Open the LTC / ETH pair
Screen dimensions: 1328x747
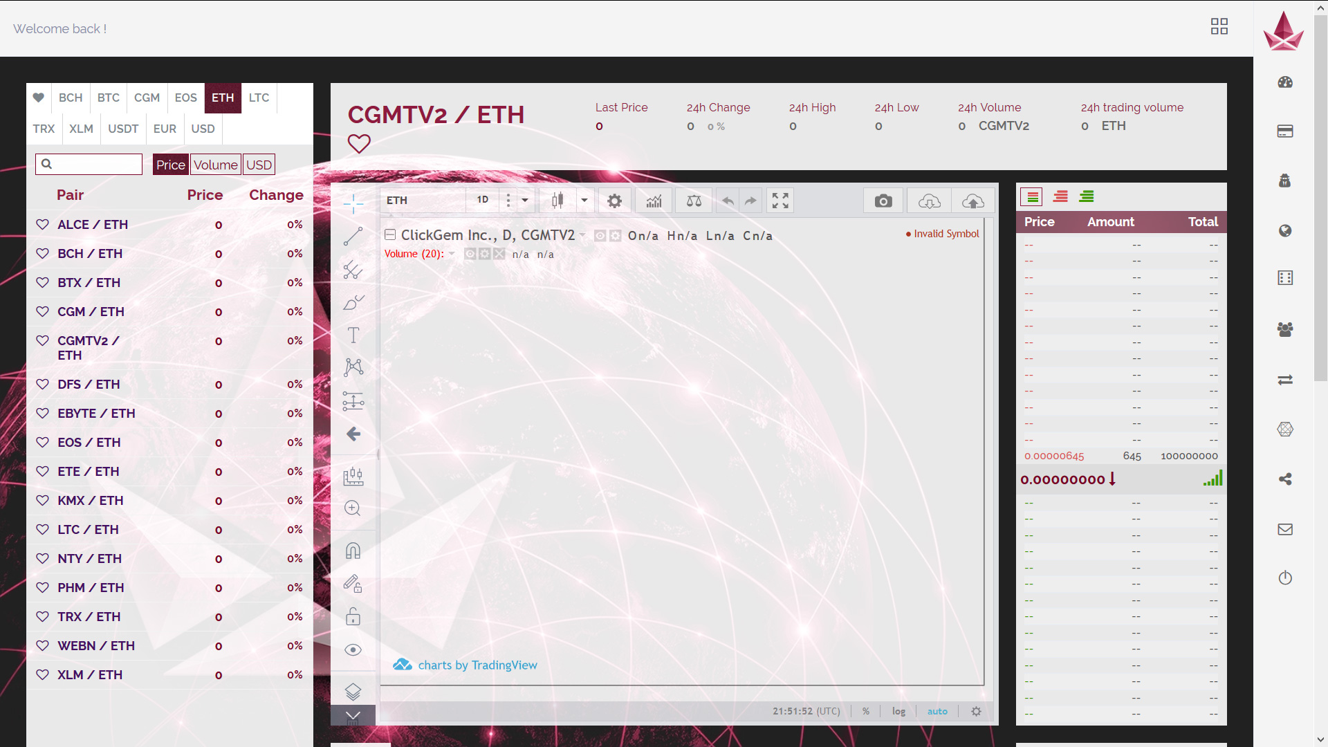(x=88, y=530)
